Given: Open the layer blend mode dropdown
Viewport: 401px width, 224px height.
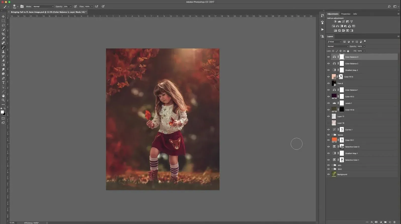Looking at the screenshot, I should coord(338,46).
